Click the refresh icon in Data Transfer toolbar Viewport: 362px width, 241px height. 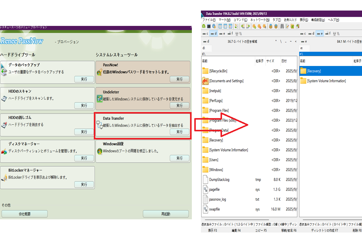pos(204,26)
